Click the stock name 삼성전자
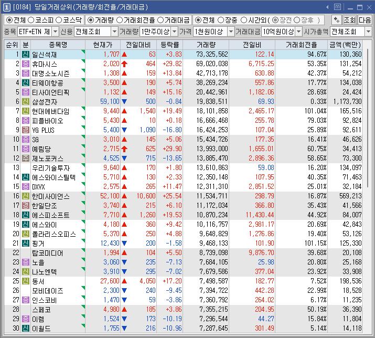This screenshot has height=338, width=375. (45, 102)
